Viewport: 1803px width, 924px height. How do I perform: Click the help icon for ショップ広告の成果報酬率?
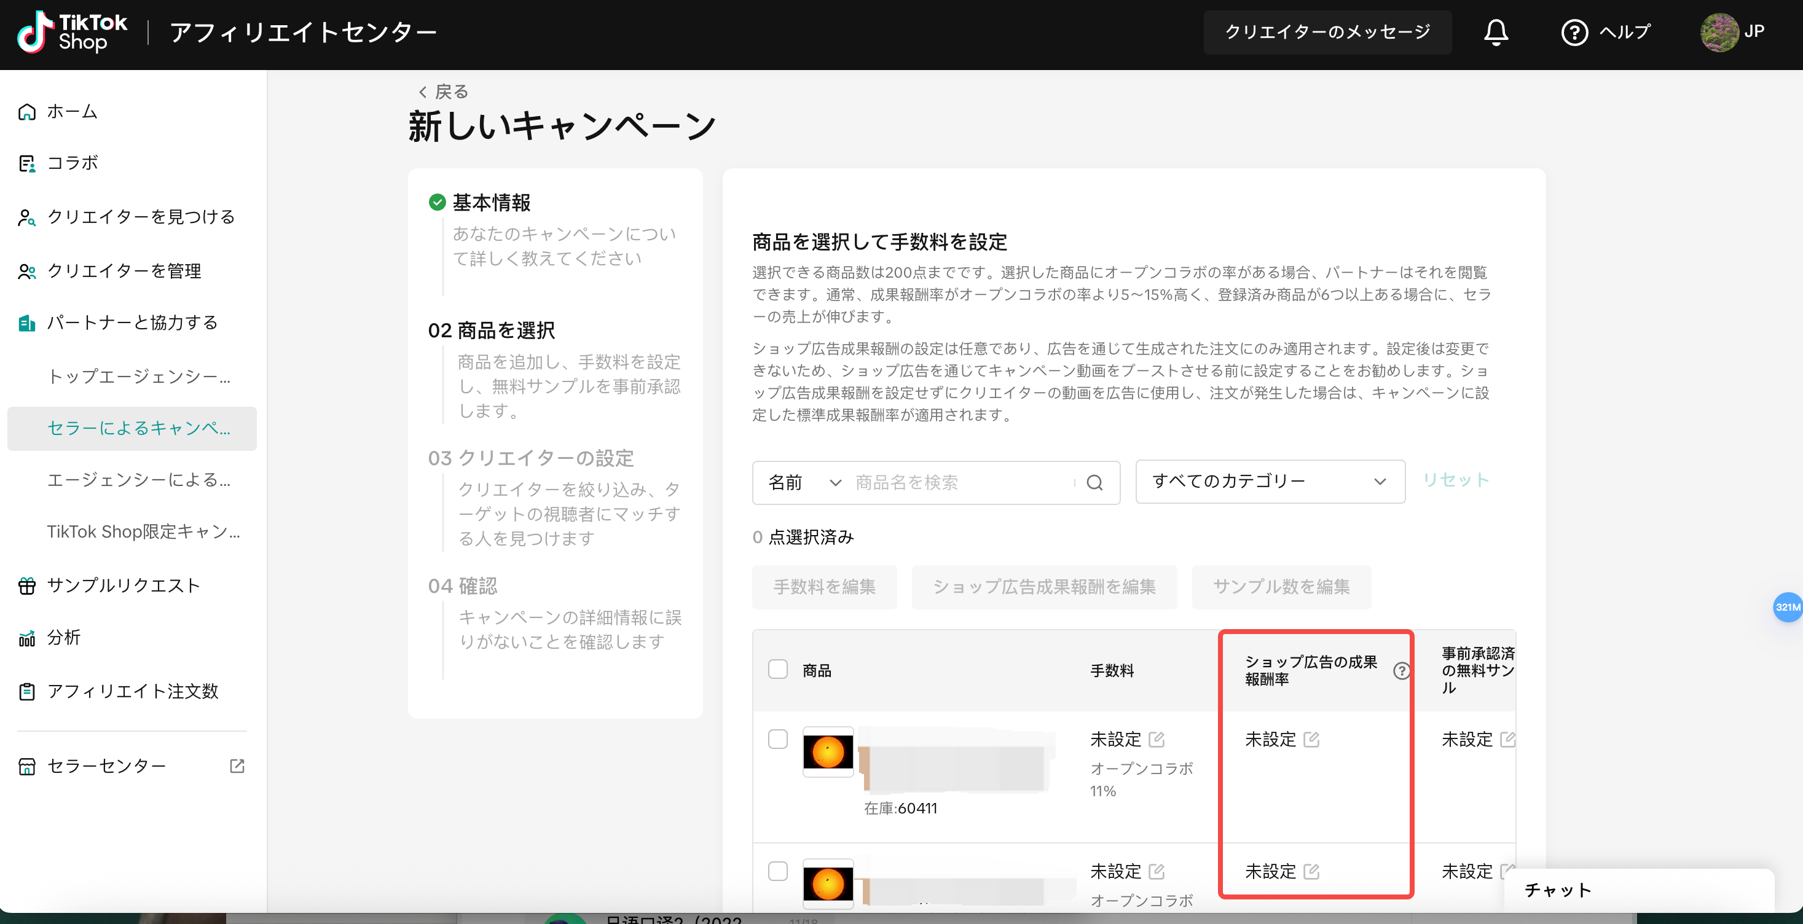tap(1401, 671)
